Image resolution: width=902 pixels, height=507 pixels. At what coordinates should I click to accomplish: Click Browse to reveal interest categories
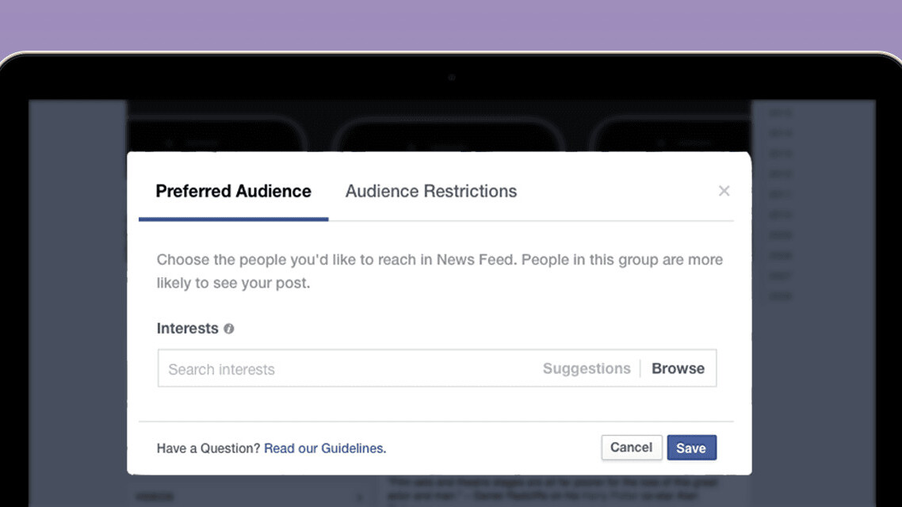point(678,368)
